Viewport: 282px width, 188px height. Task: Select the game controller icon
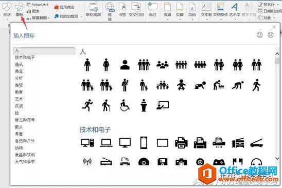click(219, 162)
